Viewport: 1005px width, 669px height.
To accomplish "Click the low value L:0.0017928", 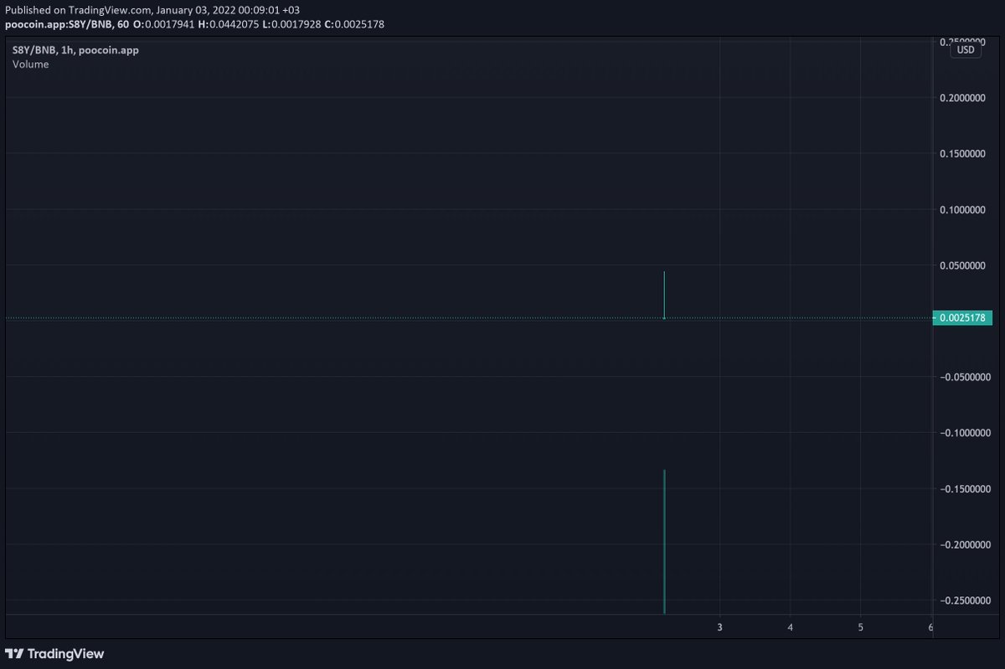I will click(x=291, y=24).
